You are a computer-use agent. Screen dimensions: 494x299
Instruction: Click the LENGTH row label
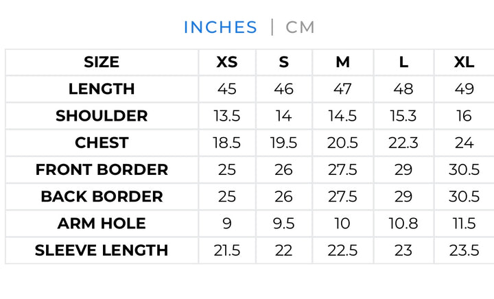tap(102, 88)
